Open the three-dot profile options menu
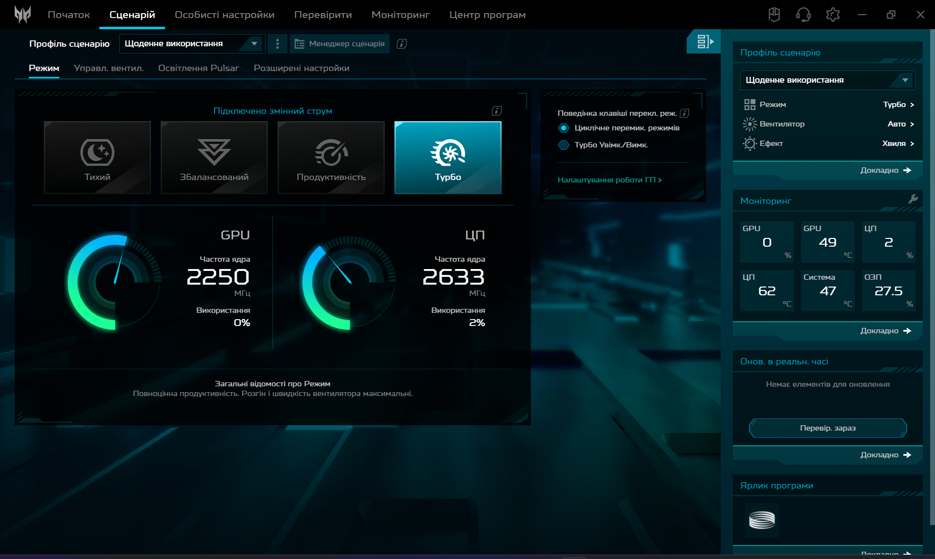Viewport: 935px width, 559px height. tap(278, 44)
